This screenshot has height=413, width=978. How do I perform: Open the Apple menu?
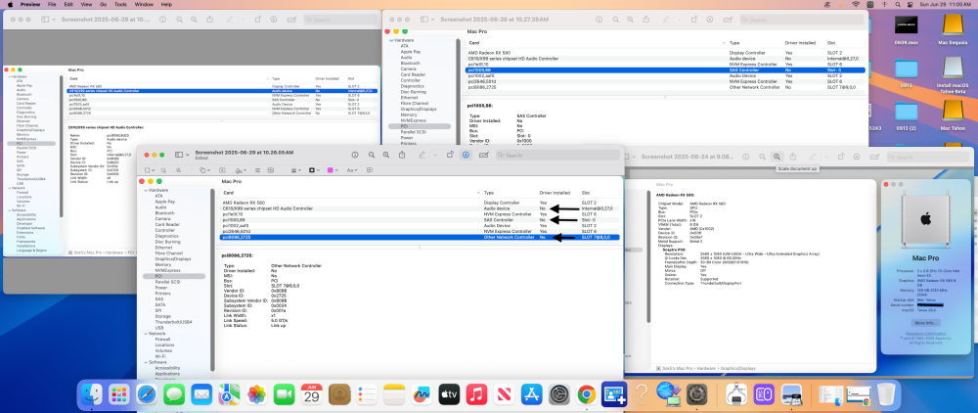click(x=10, y=4)
